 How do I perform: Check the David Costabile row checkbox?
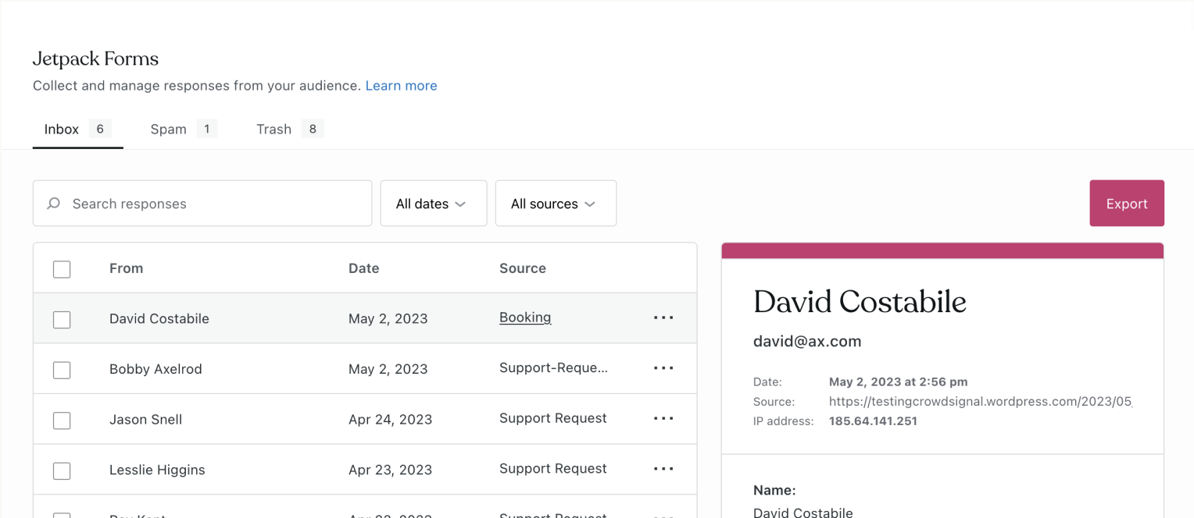pyautogui.click(x=62, y=319)
